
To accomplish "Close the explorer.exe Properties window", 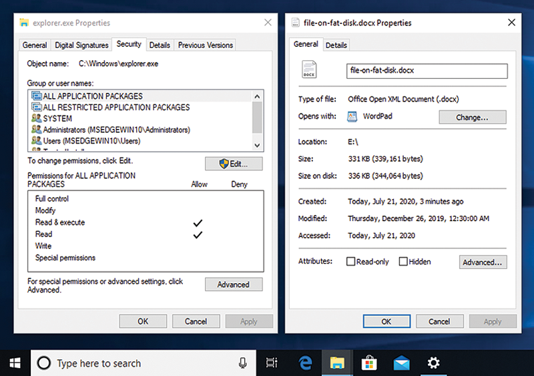I will pos(268,23).
